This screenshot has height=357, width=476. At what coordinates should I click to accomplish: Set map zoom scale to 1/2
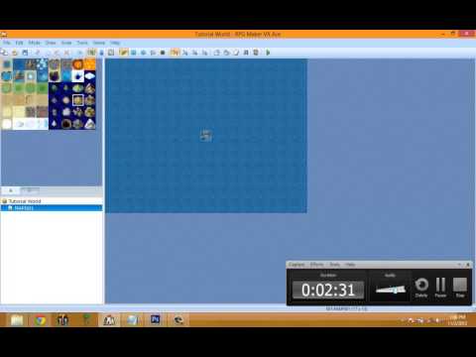[x=184, y=53]
